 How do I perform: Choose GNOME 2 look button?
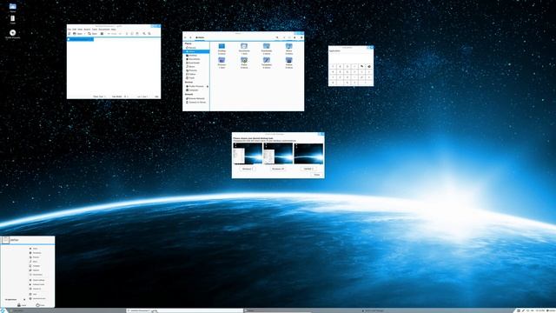tap(308, 169)
